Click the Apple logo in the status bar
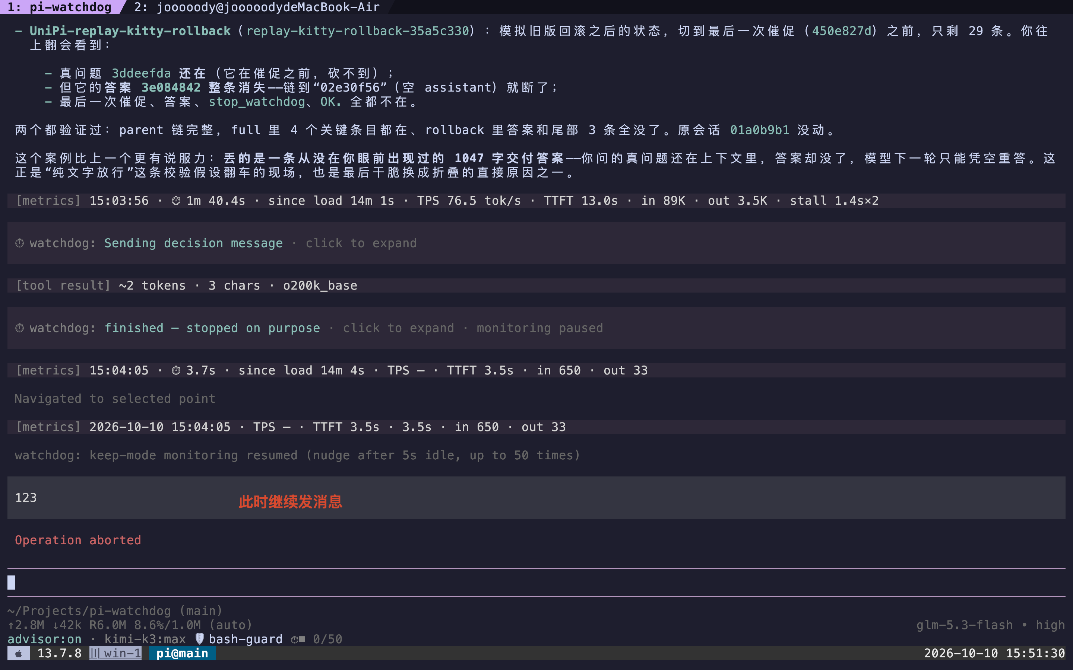The width and height of the screenshot is (1073, 670). click(x=19, y=653)
